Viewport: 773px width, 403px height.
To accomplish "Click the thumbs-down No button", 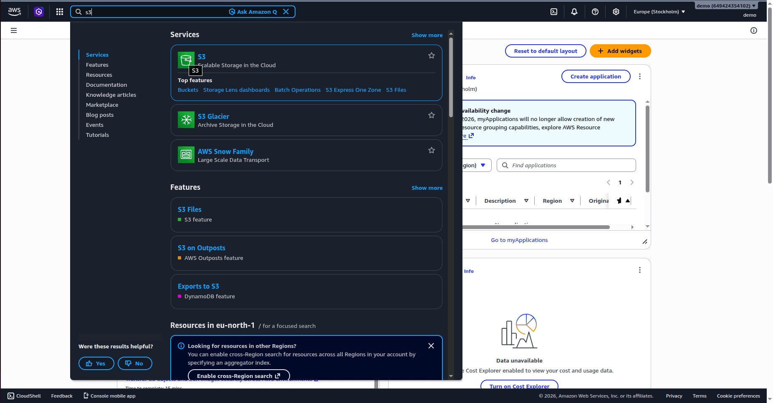I will [x=135, y=363].
